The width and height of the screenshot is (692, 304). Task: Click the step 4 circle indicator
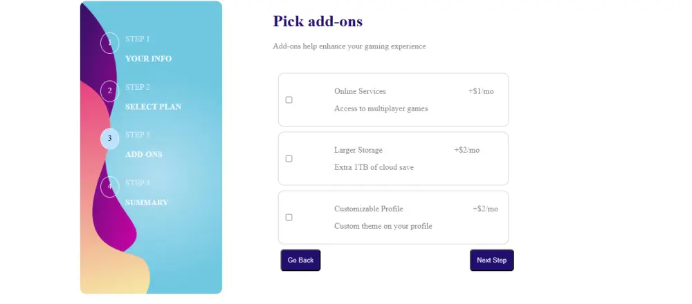(109, 187)
